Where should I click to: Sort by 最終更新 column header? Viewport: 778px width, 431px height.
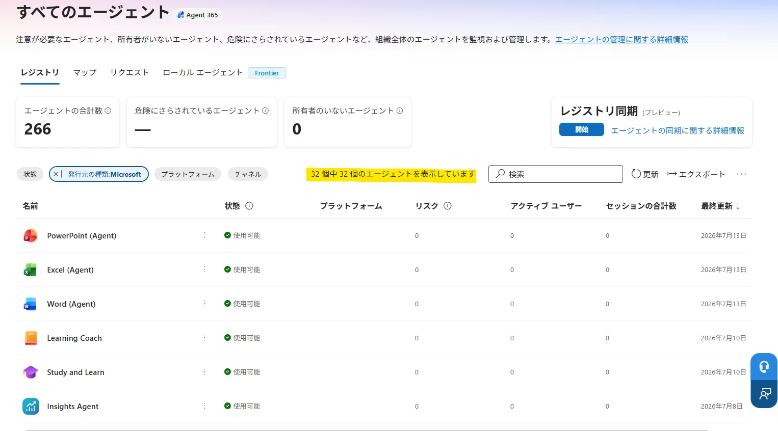(x=720, y=206)
